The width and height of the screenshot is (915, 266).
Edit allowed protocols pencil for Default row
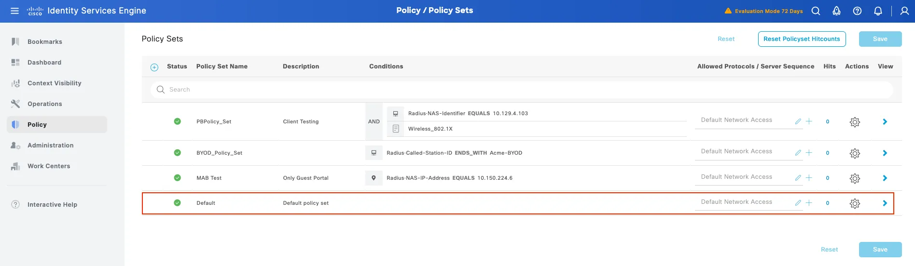point(798,203)
